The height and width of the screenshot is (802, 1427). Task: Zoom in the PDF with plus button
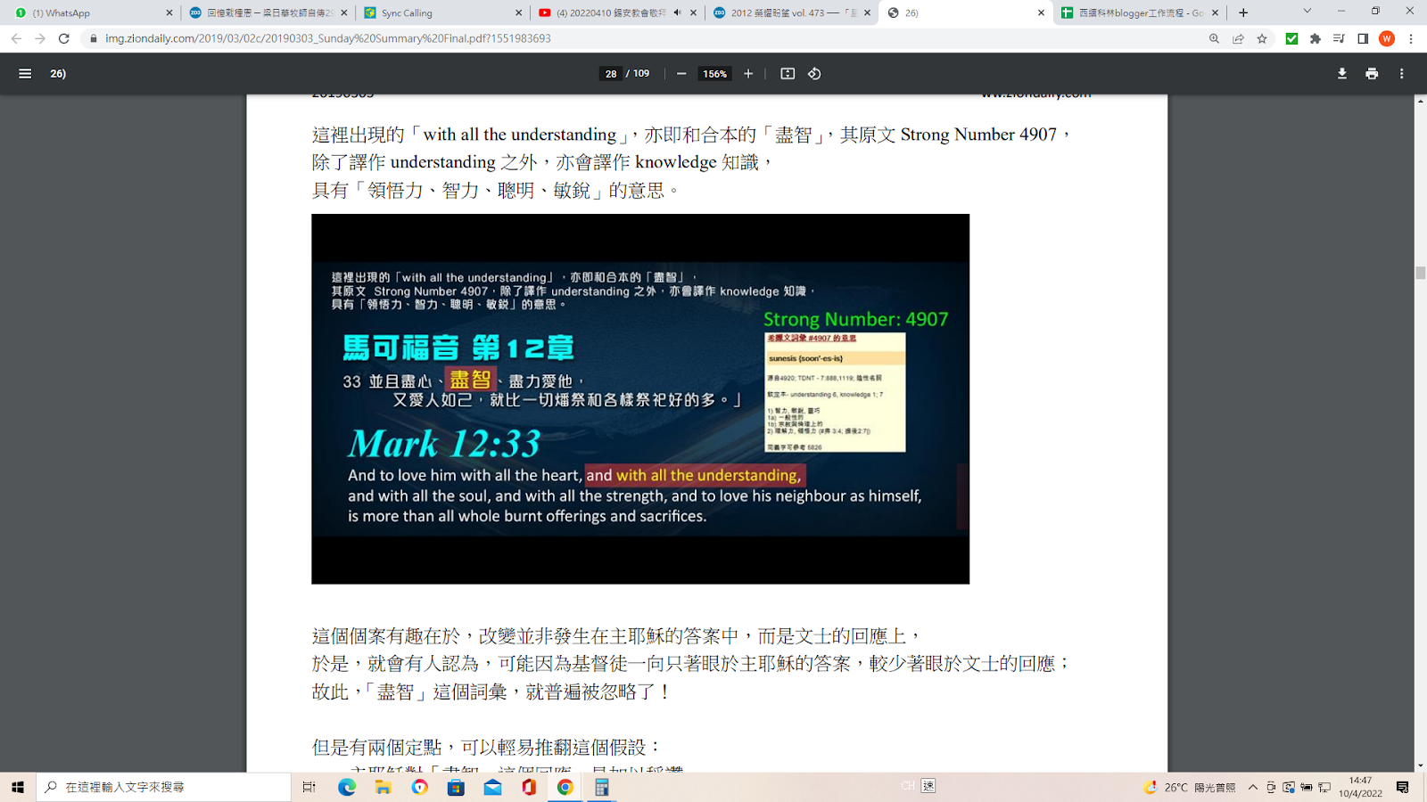748,74
